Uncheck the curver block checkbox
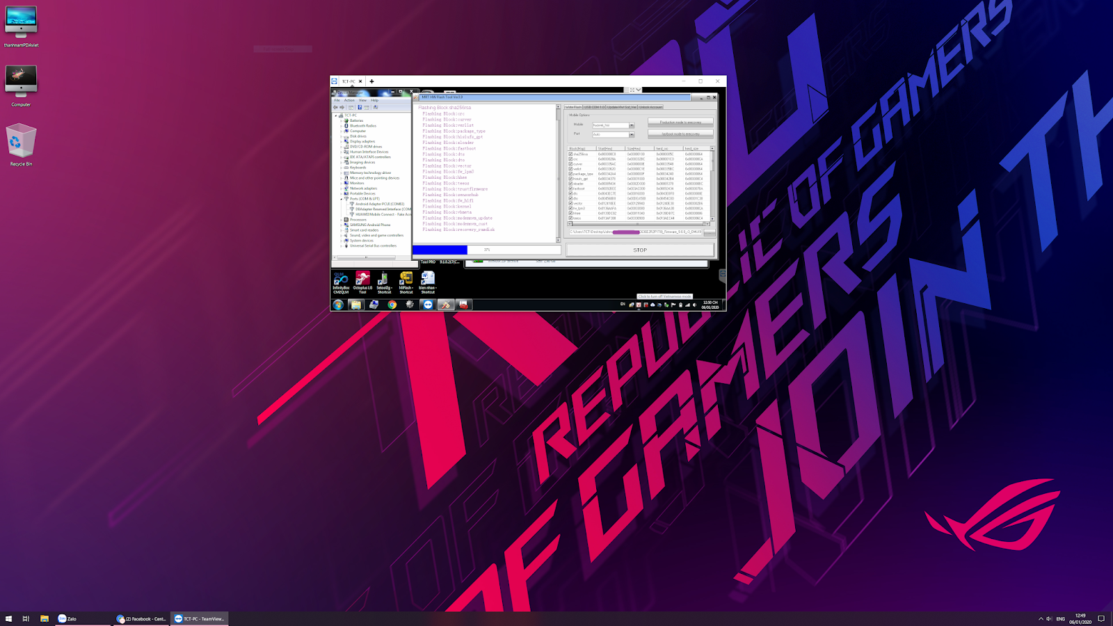Image resolution: width=1113 pixels, height=626 pixels. (x=570, y=164)
